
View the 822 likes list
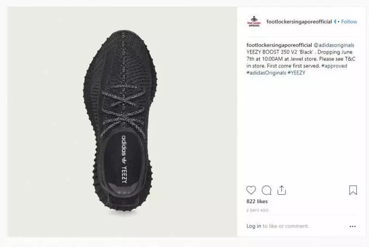(257, 201)
